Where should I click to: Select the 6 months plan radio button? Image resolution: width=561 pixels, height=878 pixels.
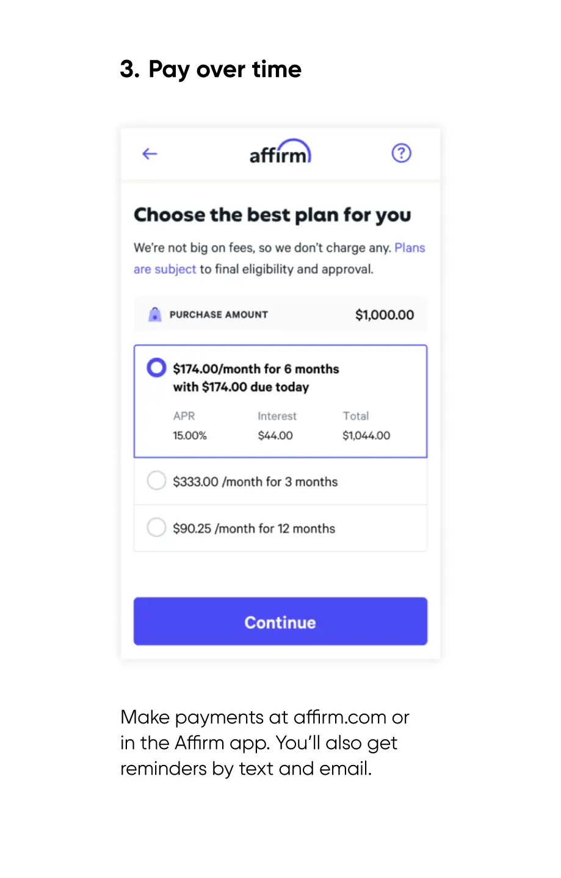(x=156, y=368)
